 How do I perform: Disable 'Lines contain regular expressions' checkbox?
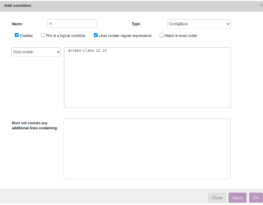point(96,35)
